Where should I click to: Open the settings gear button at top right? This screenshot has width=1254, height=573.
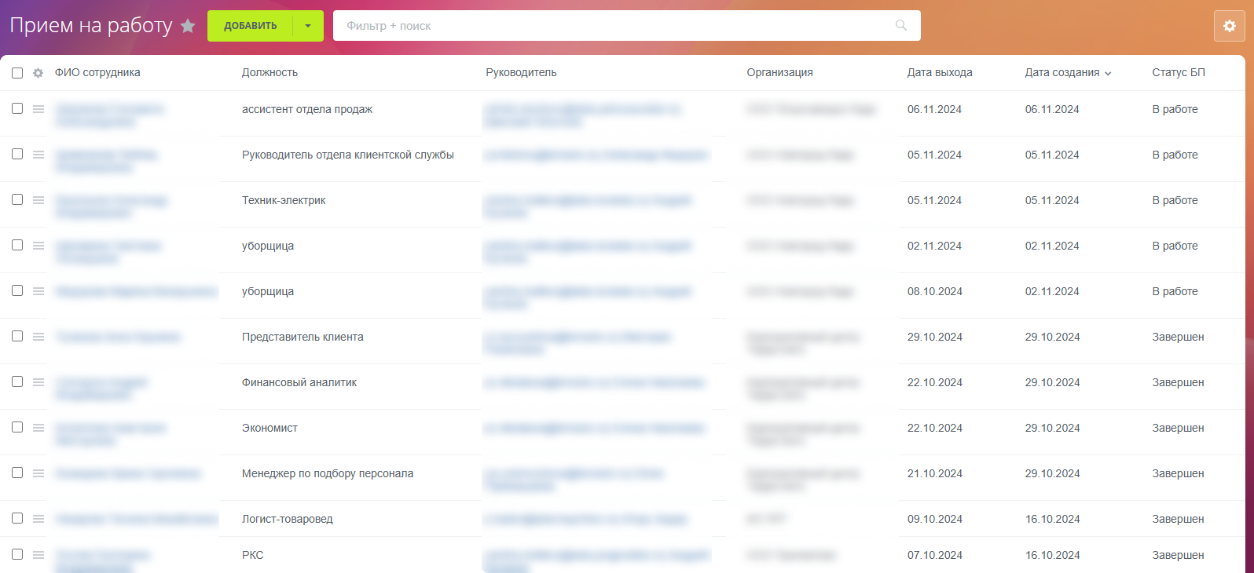click(x=1230, y=26)
